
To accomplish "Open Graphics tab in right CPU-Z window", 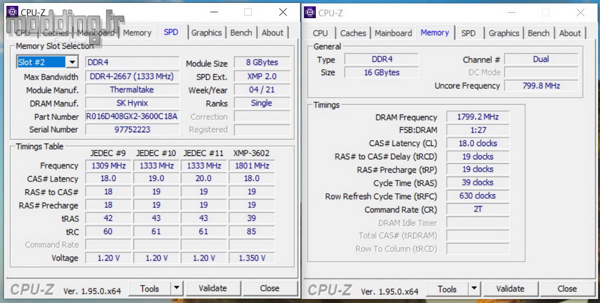I will [503, 33].
